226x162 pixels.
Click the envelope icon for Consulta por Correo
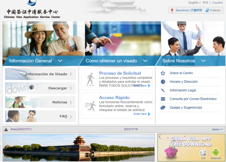(163, 99)
